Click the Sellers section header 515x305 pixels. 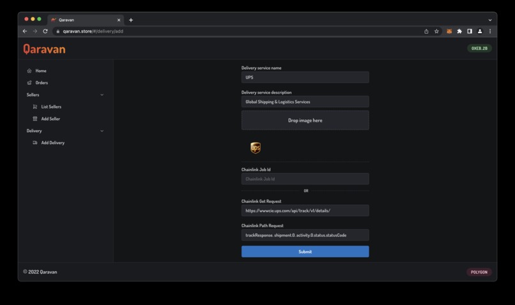tap(65, 95)
